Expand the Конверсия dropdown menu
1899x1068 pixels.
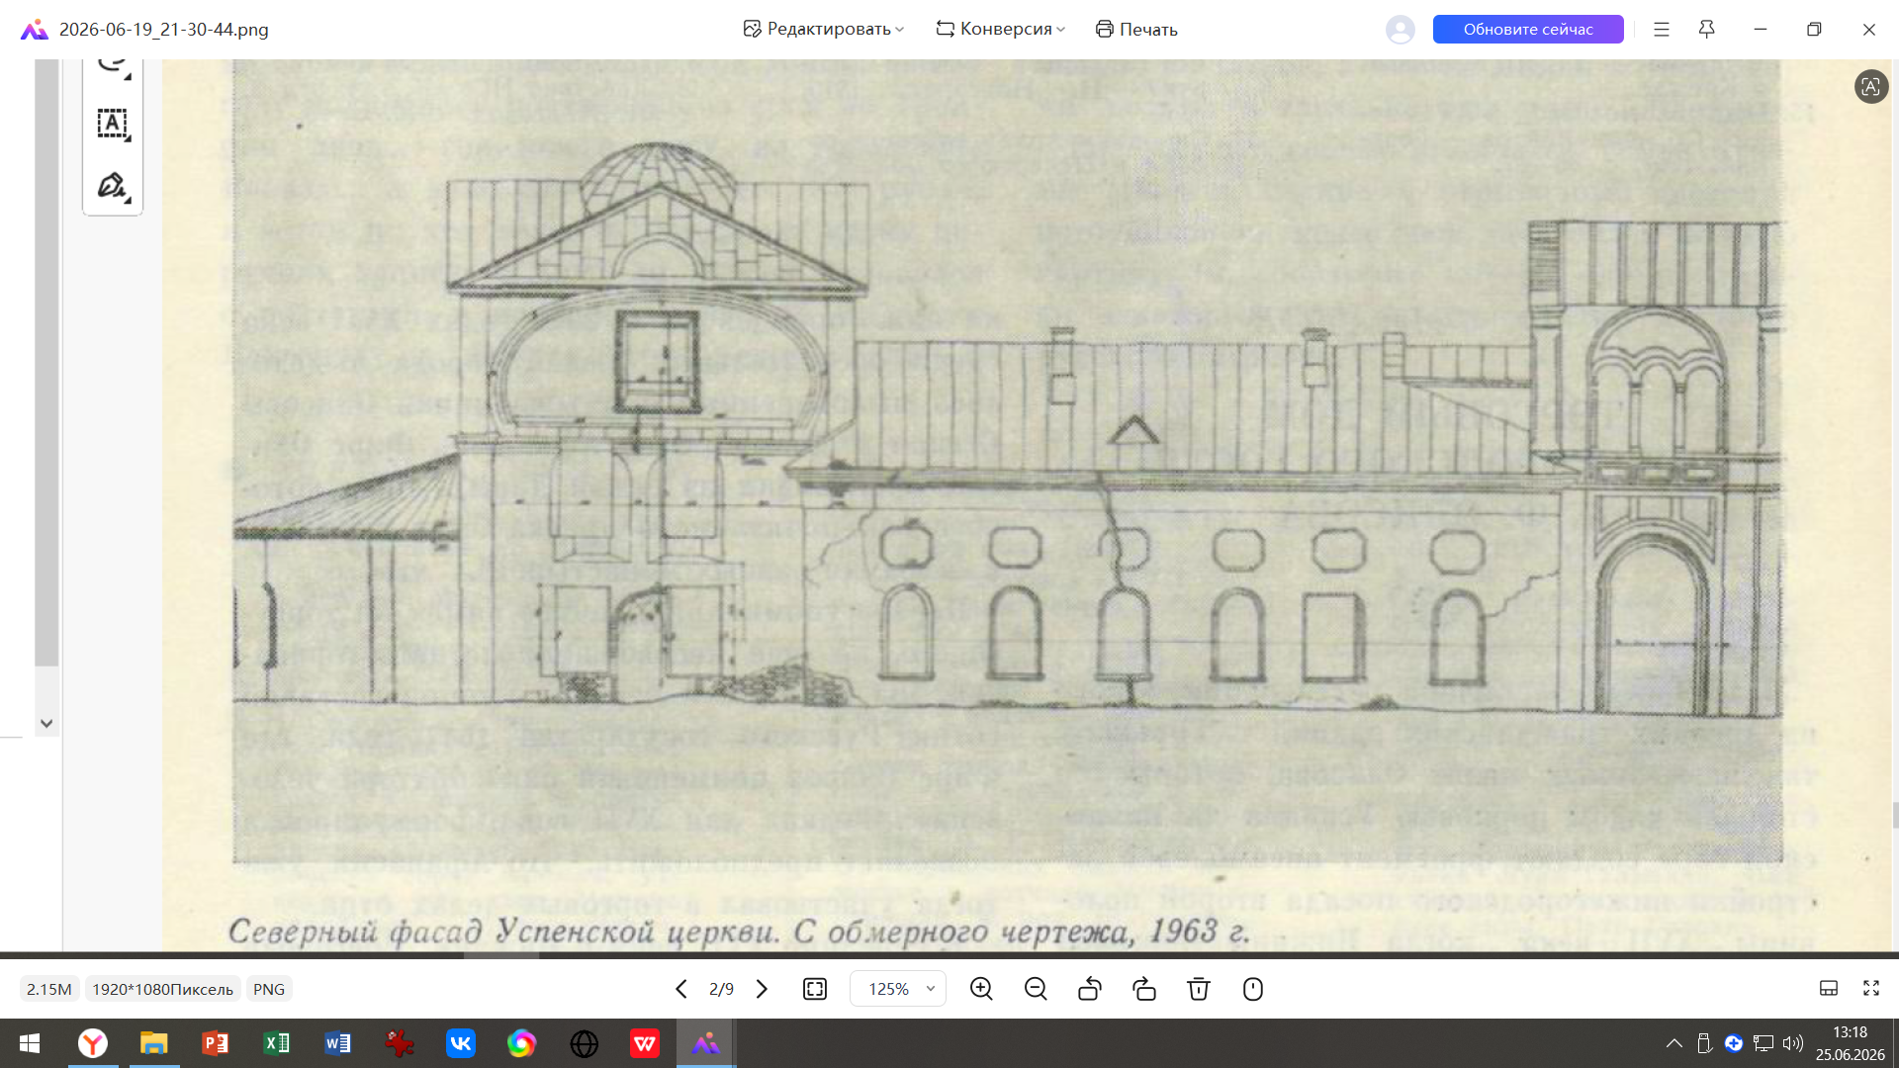coord(1001,30)
